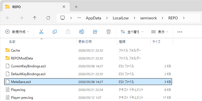Screen dimensions: 202x101
Task: Sort by 更新日時 column header
Action: [85, 42]
